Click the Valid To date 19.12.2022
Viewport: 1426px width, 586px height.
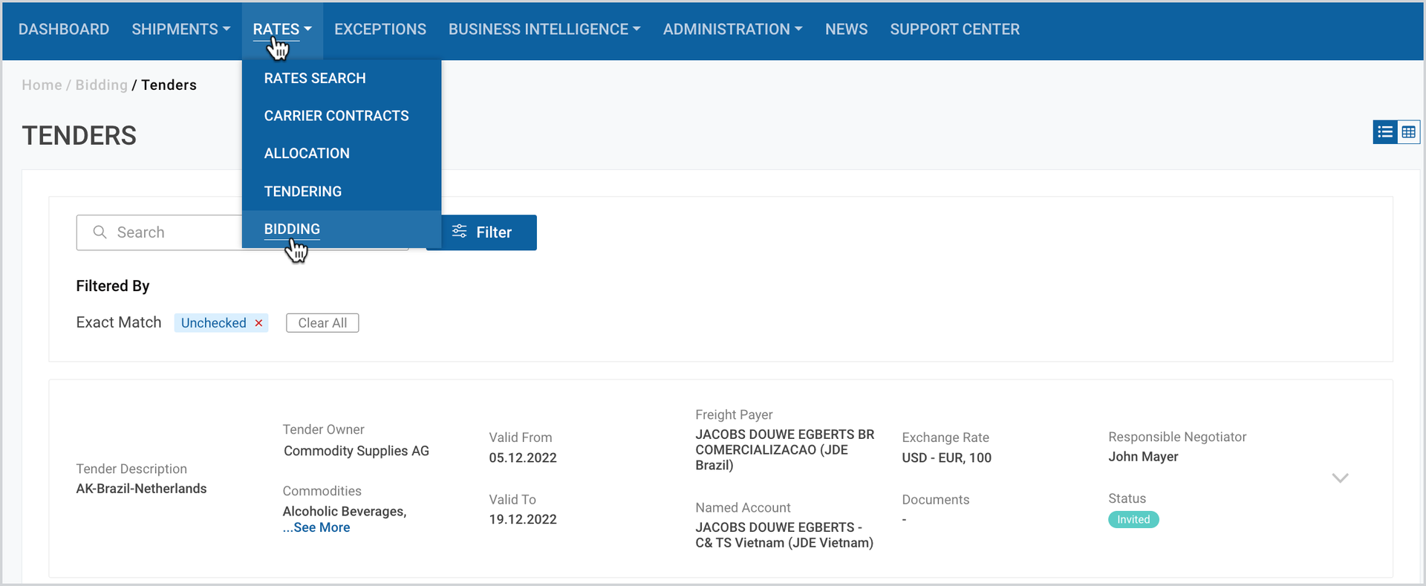tap(523, 519)
